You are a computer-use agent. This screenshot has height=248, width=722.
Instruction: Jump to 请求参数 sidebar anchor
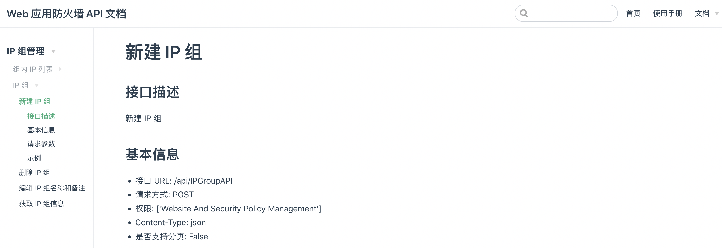[x=41, y=144]
